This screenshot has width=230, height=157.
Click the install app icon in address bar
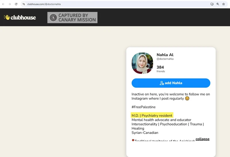212,4
